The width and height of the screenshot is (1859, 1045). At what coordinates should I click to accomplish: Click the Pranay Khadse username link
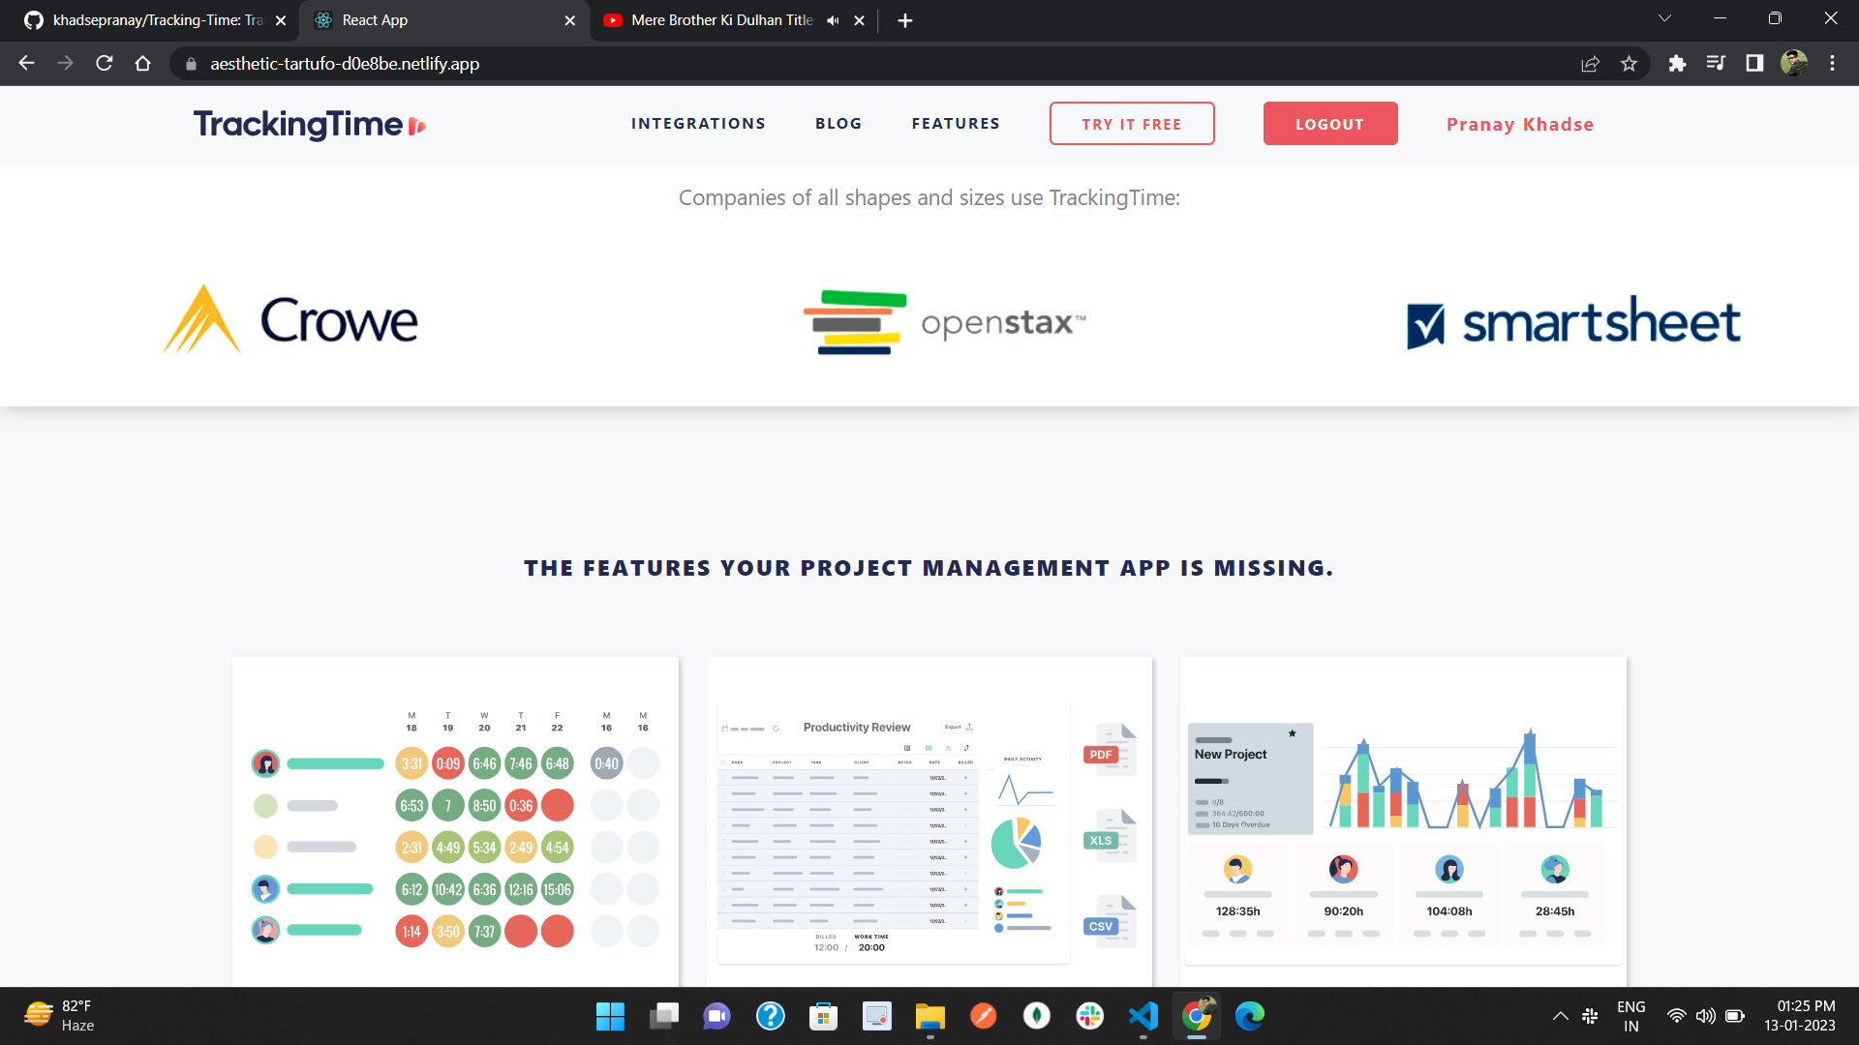(1519, 125)
